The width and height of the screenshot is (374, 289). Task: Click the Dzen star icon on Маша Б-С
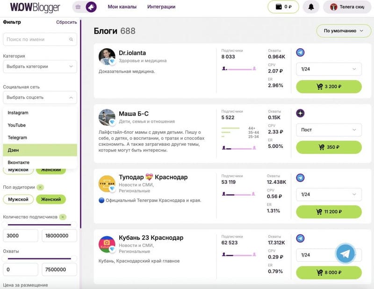pos(300,113)
